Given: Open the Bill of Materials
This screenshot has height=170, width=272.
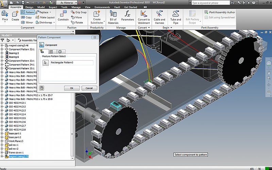Looking at the screenshot, I should point(113,15).
